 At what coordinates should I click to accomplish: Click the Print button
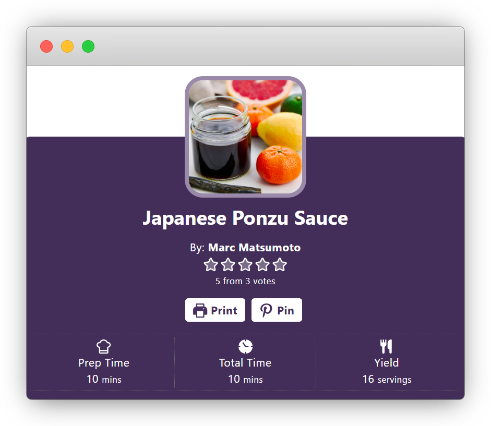click(x=215, y=310)
